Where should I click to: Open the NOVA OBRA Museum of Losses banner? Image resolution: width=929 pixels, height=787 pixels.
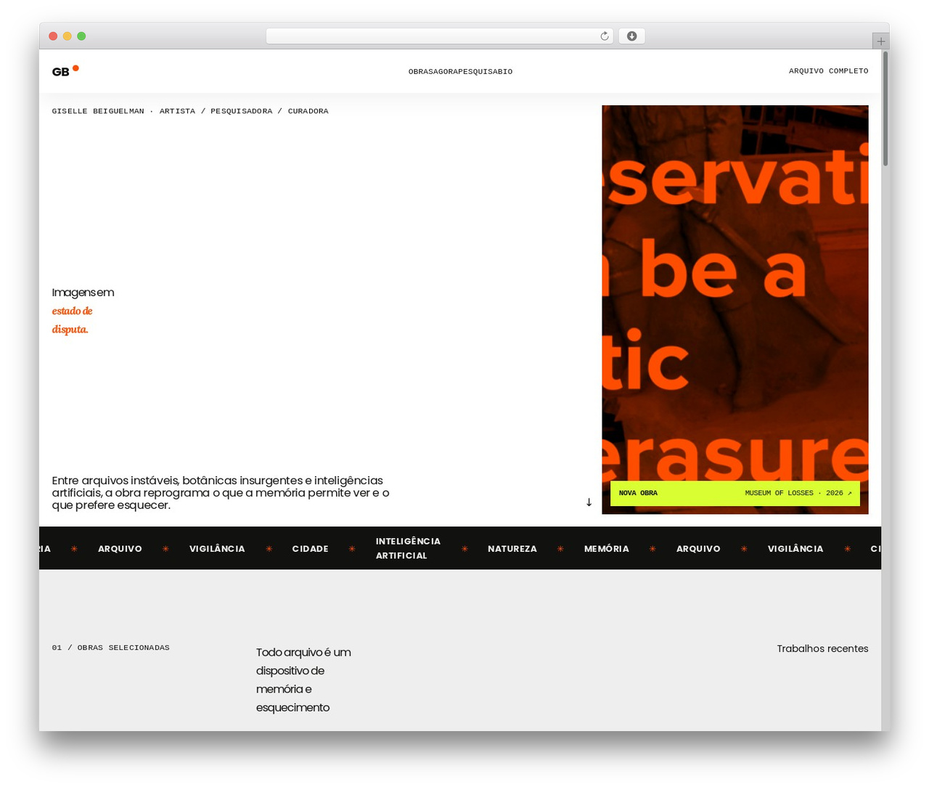(735, 493)
